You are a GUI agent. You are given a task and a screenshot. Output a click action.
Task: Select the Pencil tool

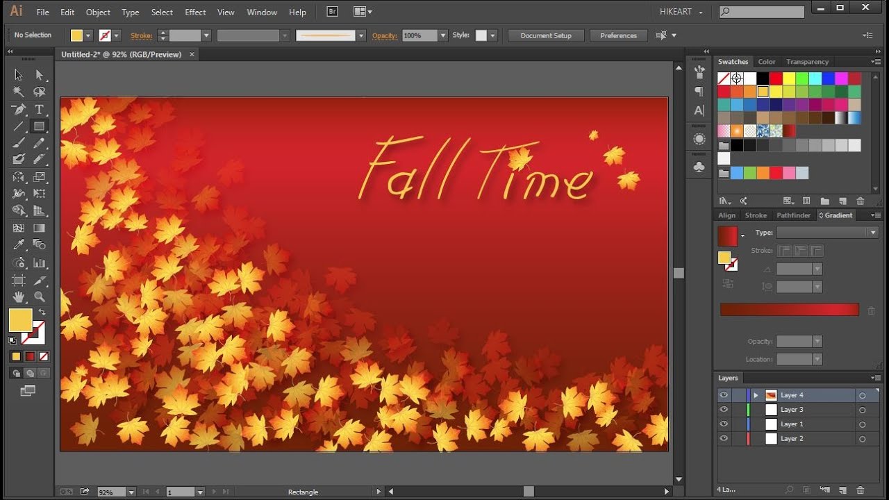click(40, 143)
